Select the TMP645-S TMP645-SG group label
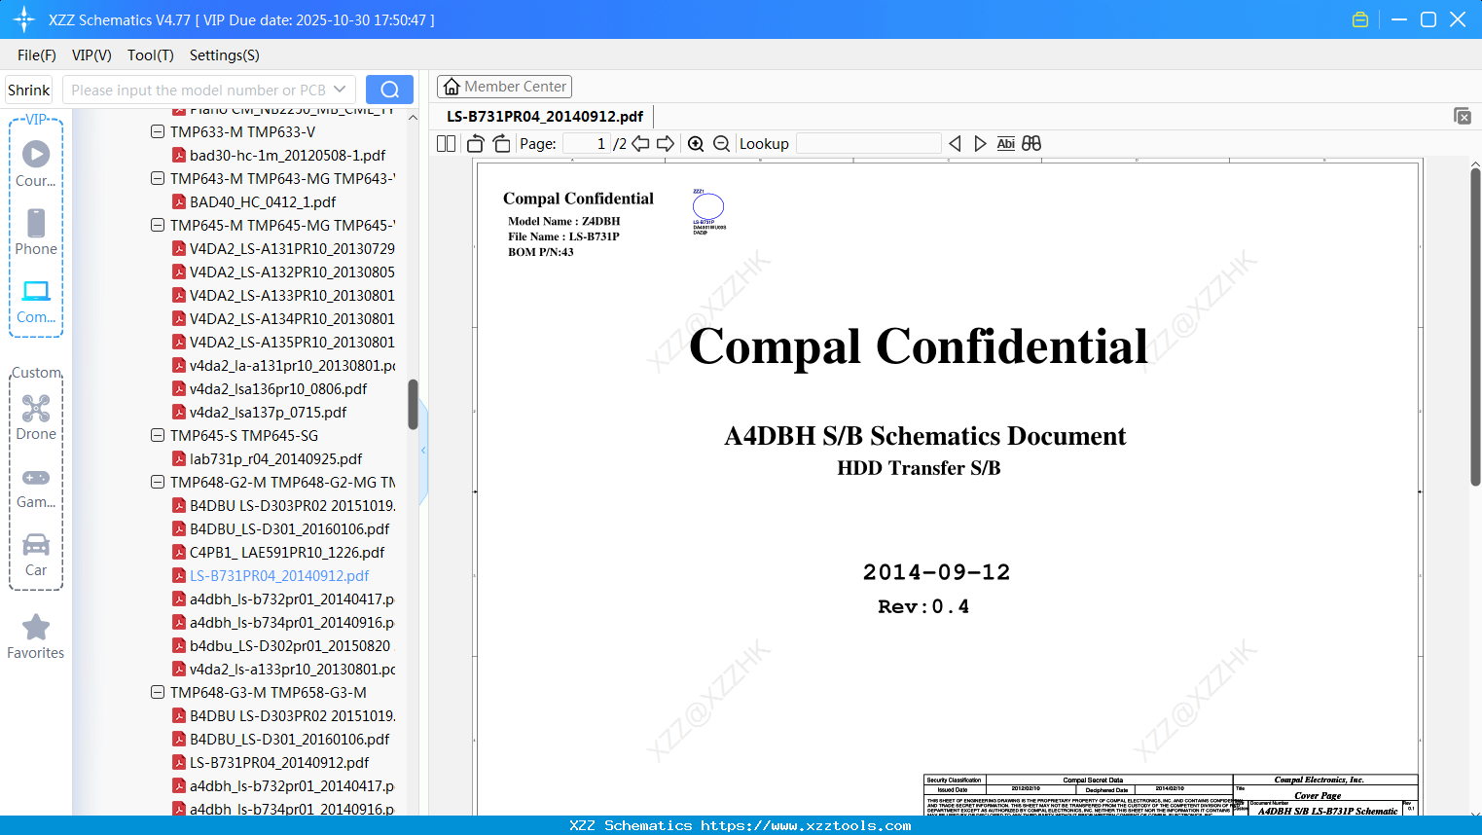This screenshot has width=1482, height=835. (244, 435)
